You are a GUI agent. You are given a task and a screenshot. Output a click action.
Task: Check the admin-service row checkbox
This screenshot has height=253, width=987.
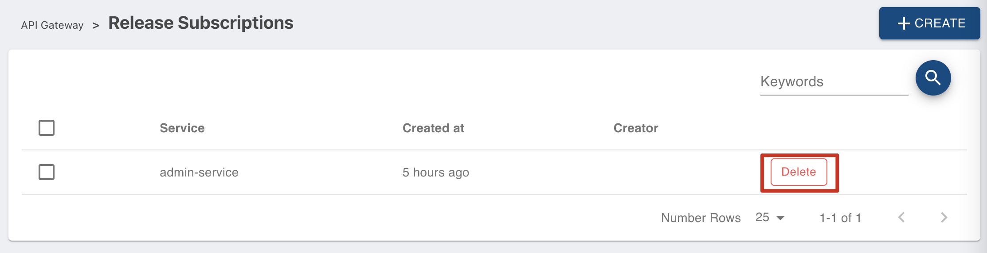click(47, 172)
